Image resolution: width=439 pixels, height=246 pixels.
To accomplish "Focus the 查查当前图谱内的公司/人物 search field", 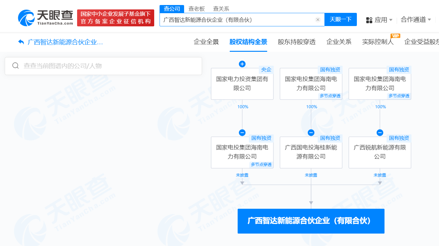I will pos(103,66).
